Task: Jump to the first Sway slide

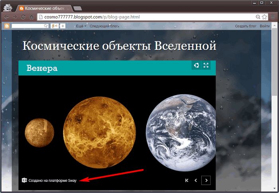Action: point(187,181)
